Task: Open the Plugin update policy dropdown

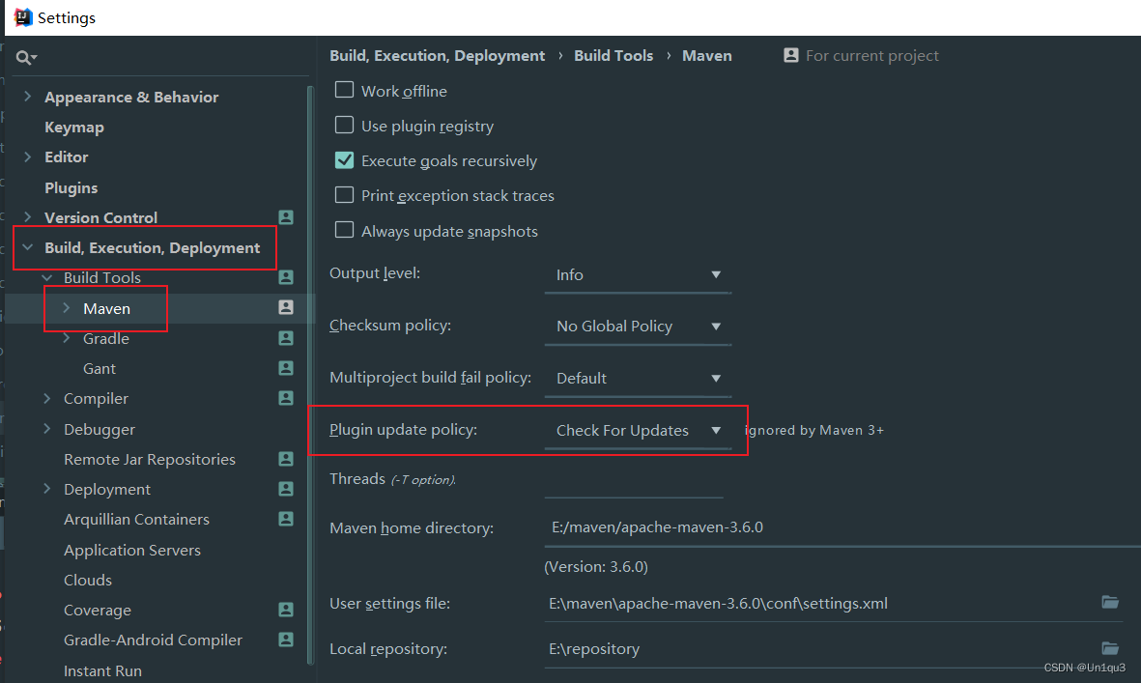Action: pyautogui.click(x=638, y=431)
